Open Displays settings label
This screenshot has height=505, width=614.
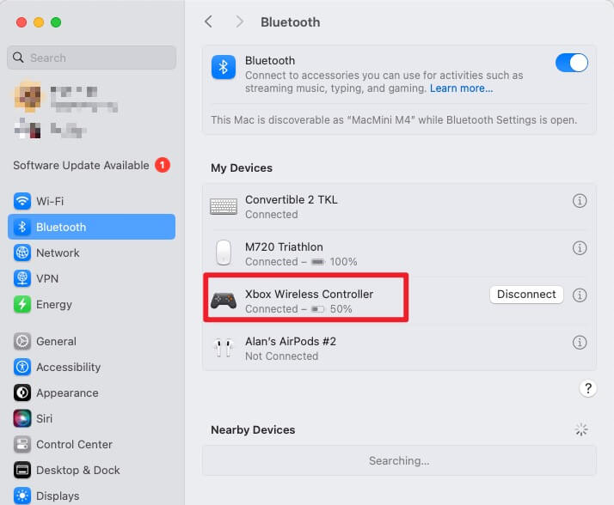pyautogui.click(x=58, y=496)
